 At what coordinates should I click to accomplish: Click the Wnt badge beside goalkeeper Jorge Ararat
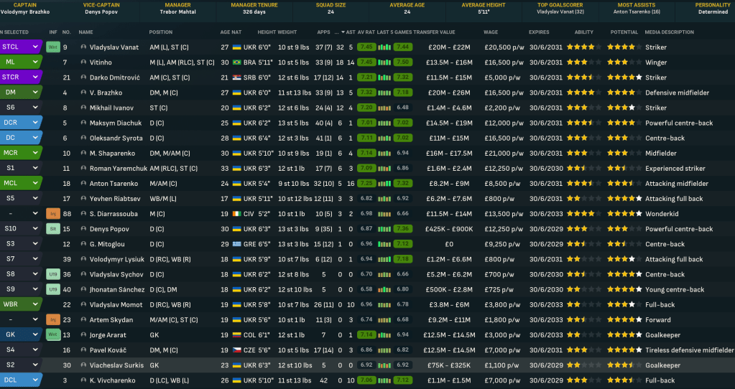[x=53, y=335]
